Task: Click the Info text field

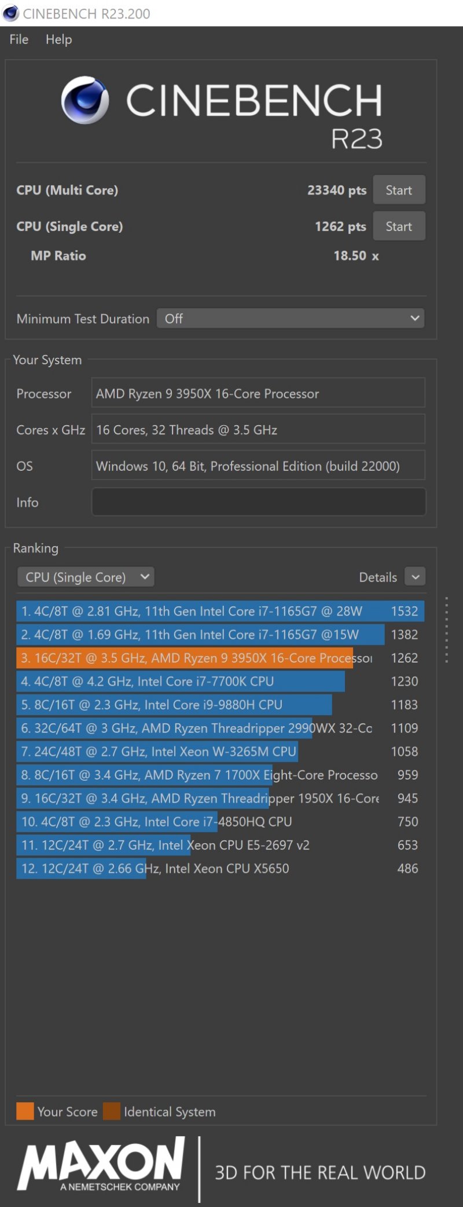Action: click(x=259, y=502)
